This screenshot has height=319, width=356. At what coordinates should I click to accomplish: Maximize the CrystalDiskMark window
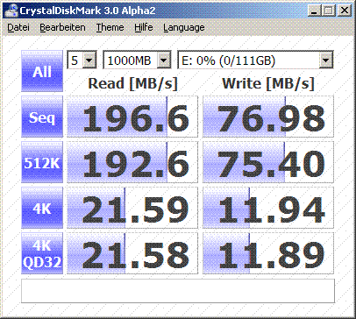click(329, 11)
